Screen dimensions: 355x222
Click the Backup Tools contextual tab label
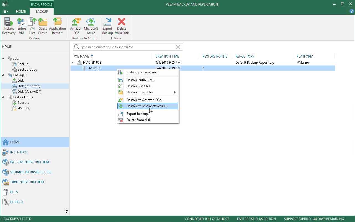click(x=42, y=4)
